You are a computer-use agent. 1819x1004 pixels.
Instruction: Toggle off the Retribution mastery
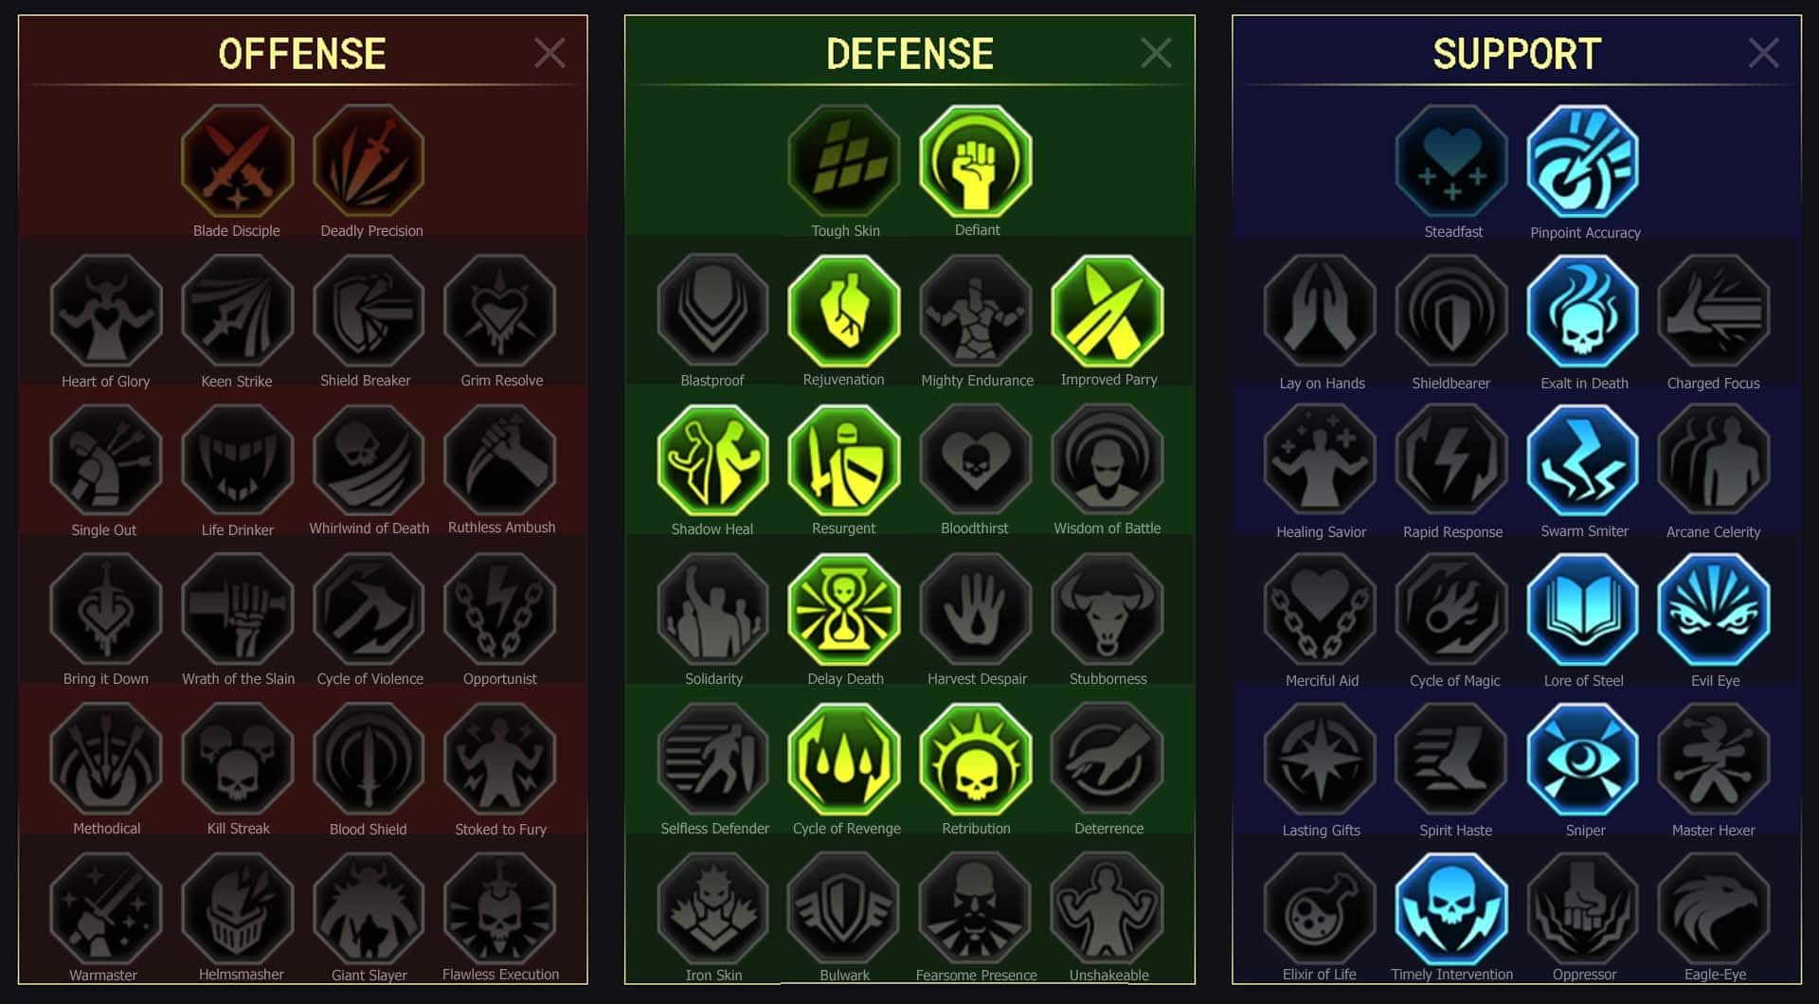976,760
